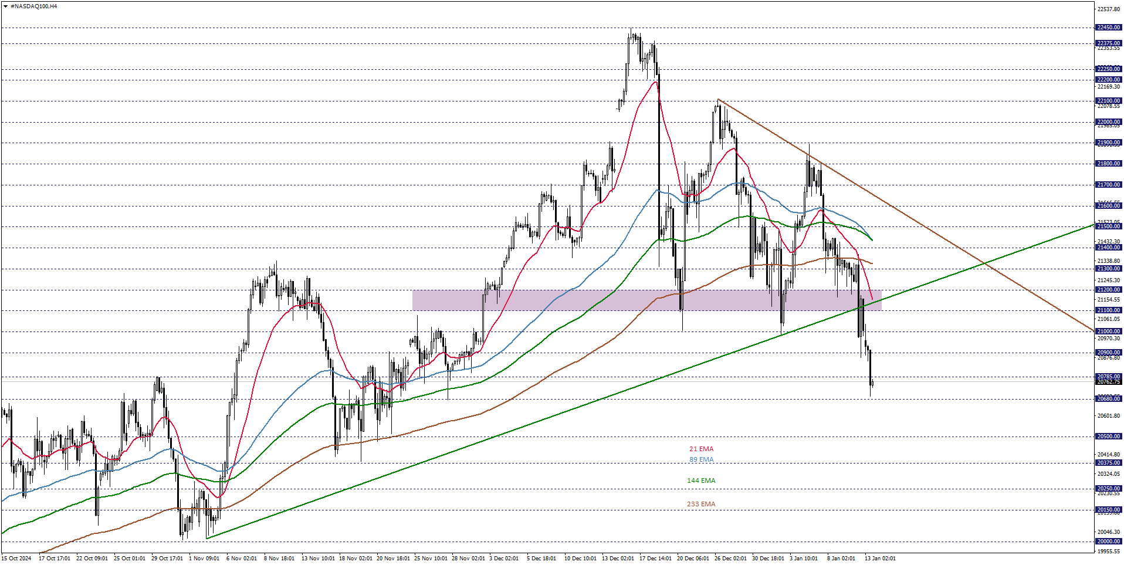The image size is (1124, 565).
Task: Click the 21400.00 price level label
Action: [1108, 248]
